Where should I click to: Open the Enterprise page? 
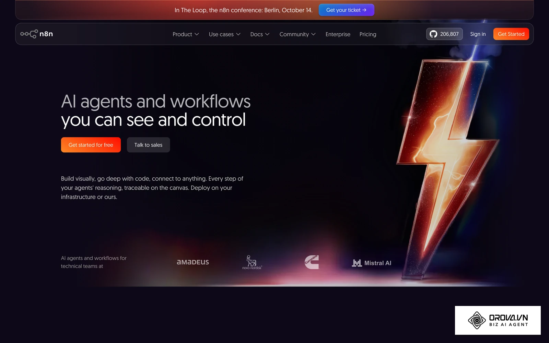click(x=338, y=34)
